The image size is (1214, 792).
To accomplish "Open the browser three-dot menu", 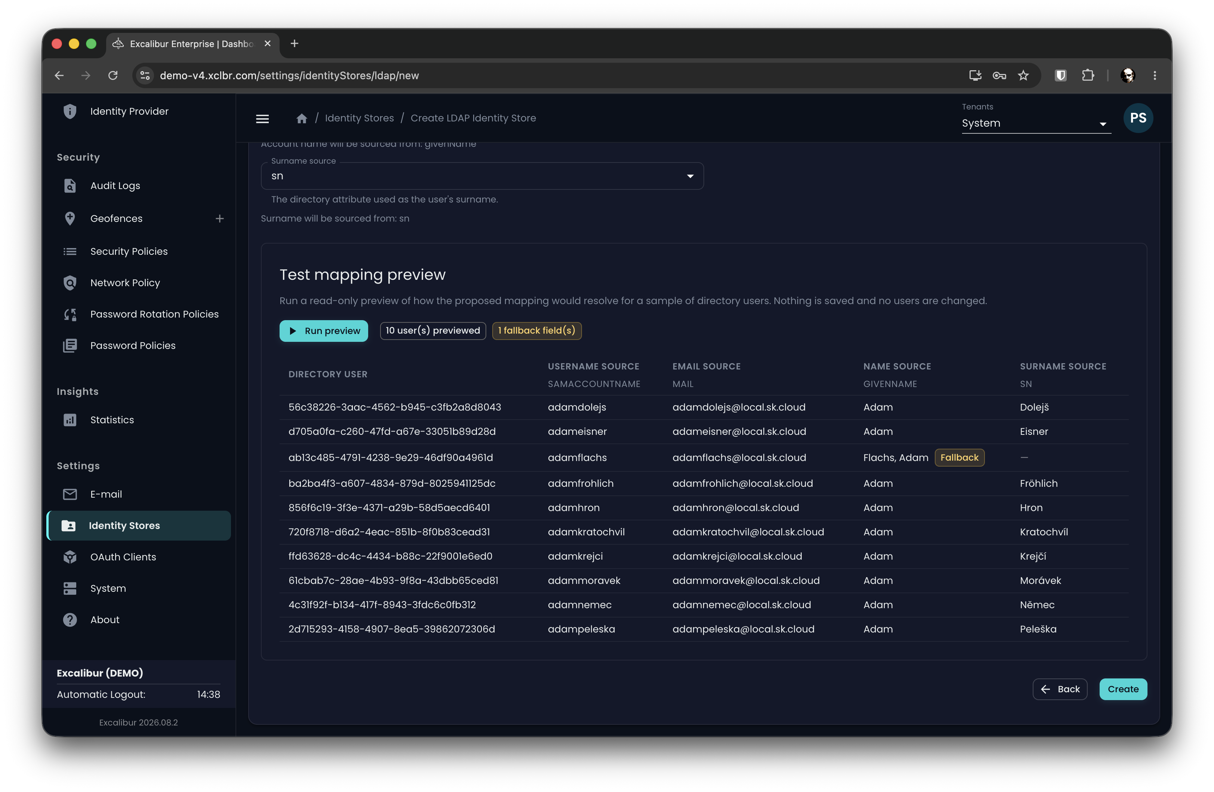I will (x=1155, y=75).
